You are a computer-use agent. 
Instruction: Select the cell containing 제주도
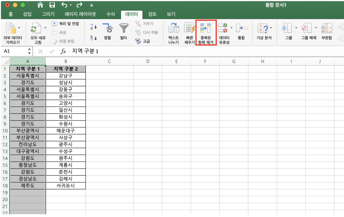28,186
